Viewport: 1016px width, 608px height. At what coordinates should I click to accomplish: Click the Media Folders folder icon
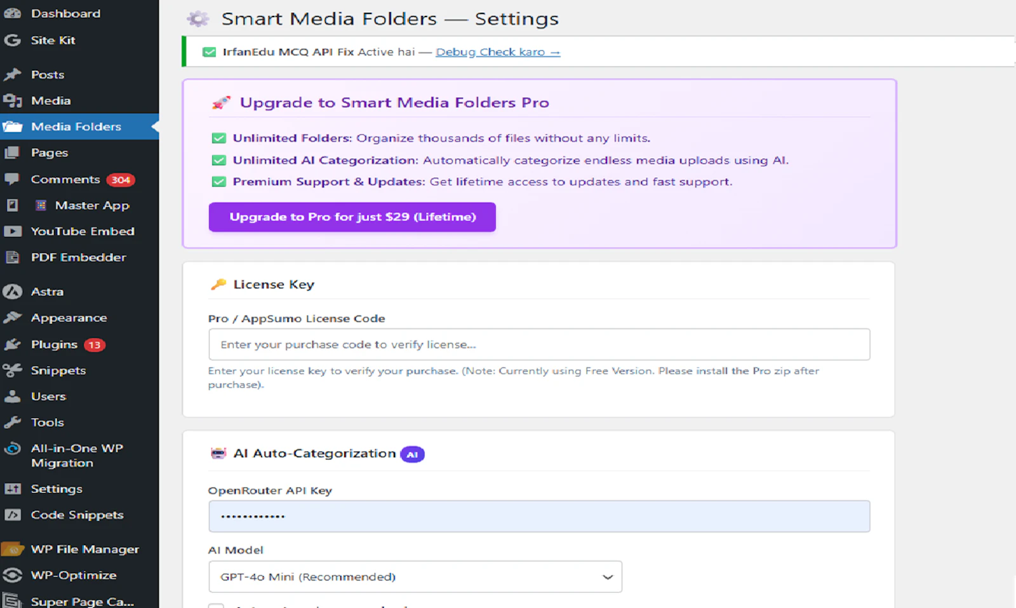[x=12, y=126]
